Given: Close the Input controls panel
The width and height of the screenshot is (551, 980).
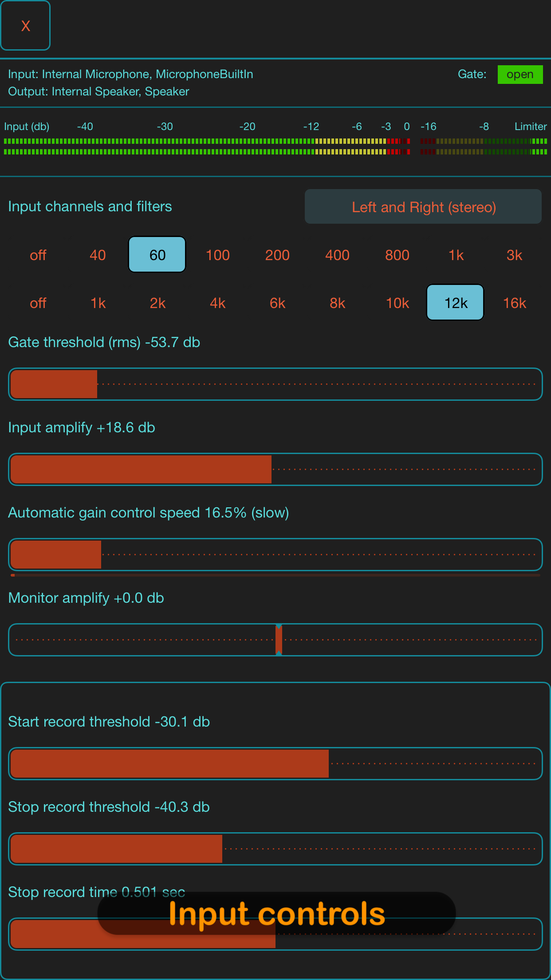Looking at the screenshot, I should [25, 25].
